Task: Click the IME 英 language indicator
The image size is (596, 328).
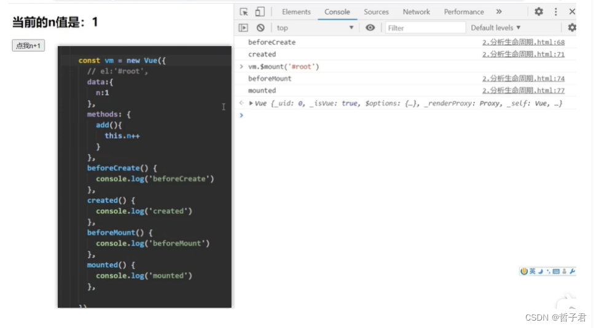Action: (x=532, y=271)
